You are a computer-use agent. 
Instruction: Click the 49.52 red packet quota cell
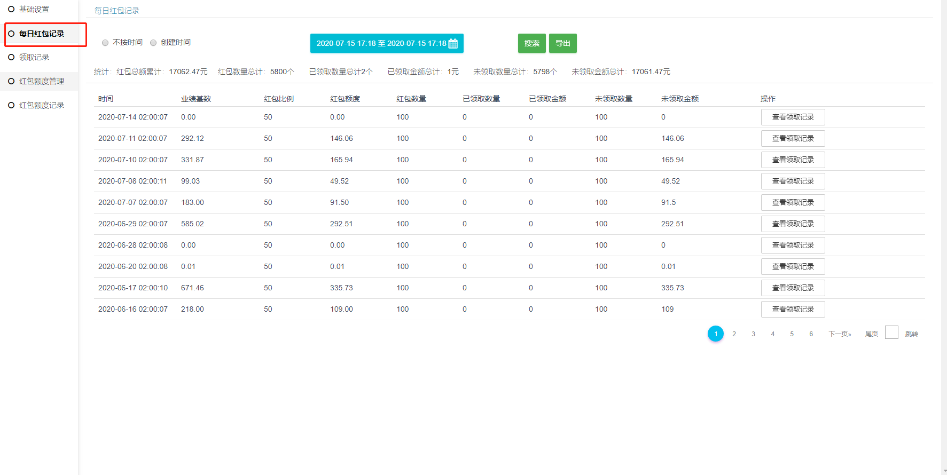tap(339, 181)
